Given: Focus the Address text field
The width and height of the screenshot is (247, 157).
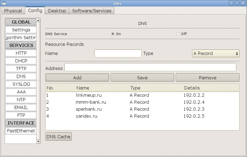Looking at the screenshot, I should click(x=150, y=67).
